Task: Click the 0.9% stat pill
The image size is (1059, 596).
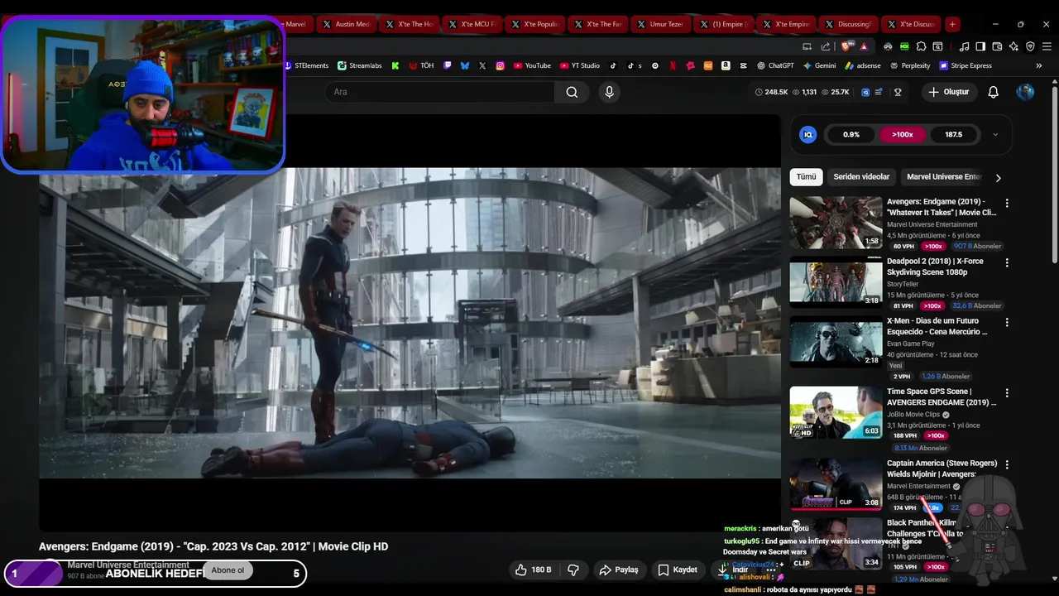Action: (x=851, y=134)
